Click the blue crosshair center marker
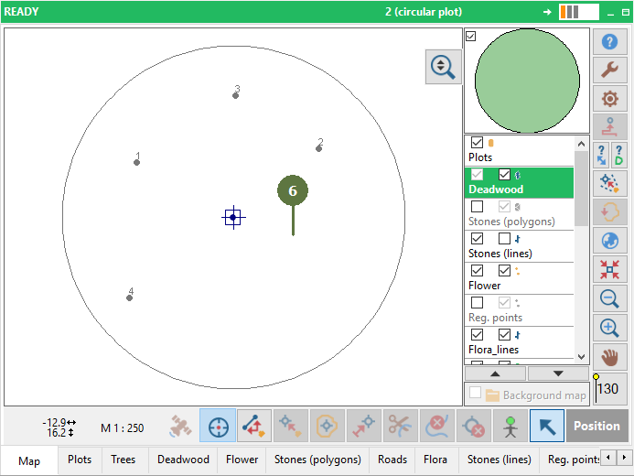This screenshot has width=634, height=476. 233,217
